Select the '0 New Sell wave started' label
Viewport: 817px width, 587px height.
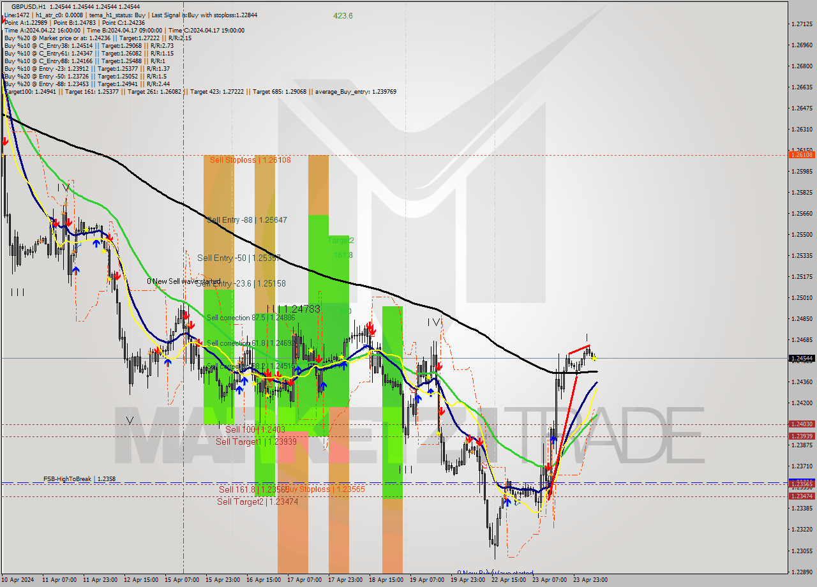(x=184, y=281)
